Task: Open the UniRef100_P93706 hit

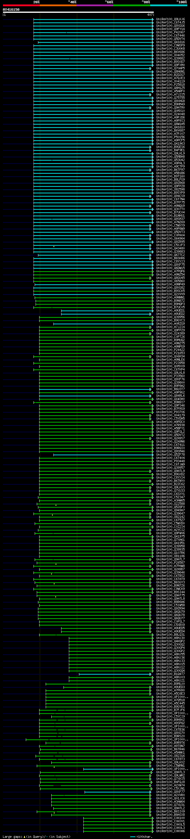Action: pos(170,412)
